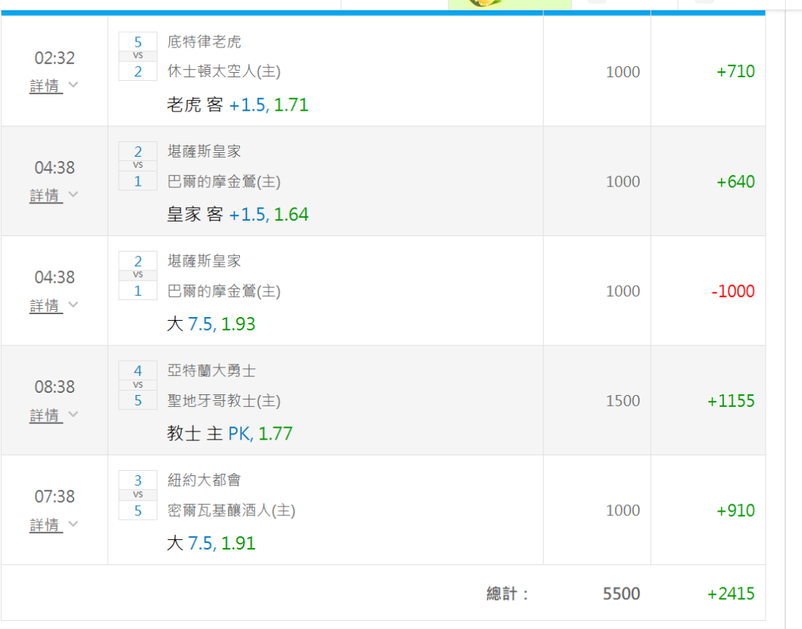Click the 1500 stake amount
802x629 pixels.
pyautogui.click(x=623, y=401)
